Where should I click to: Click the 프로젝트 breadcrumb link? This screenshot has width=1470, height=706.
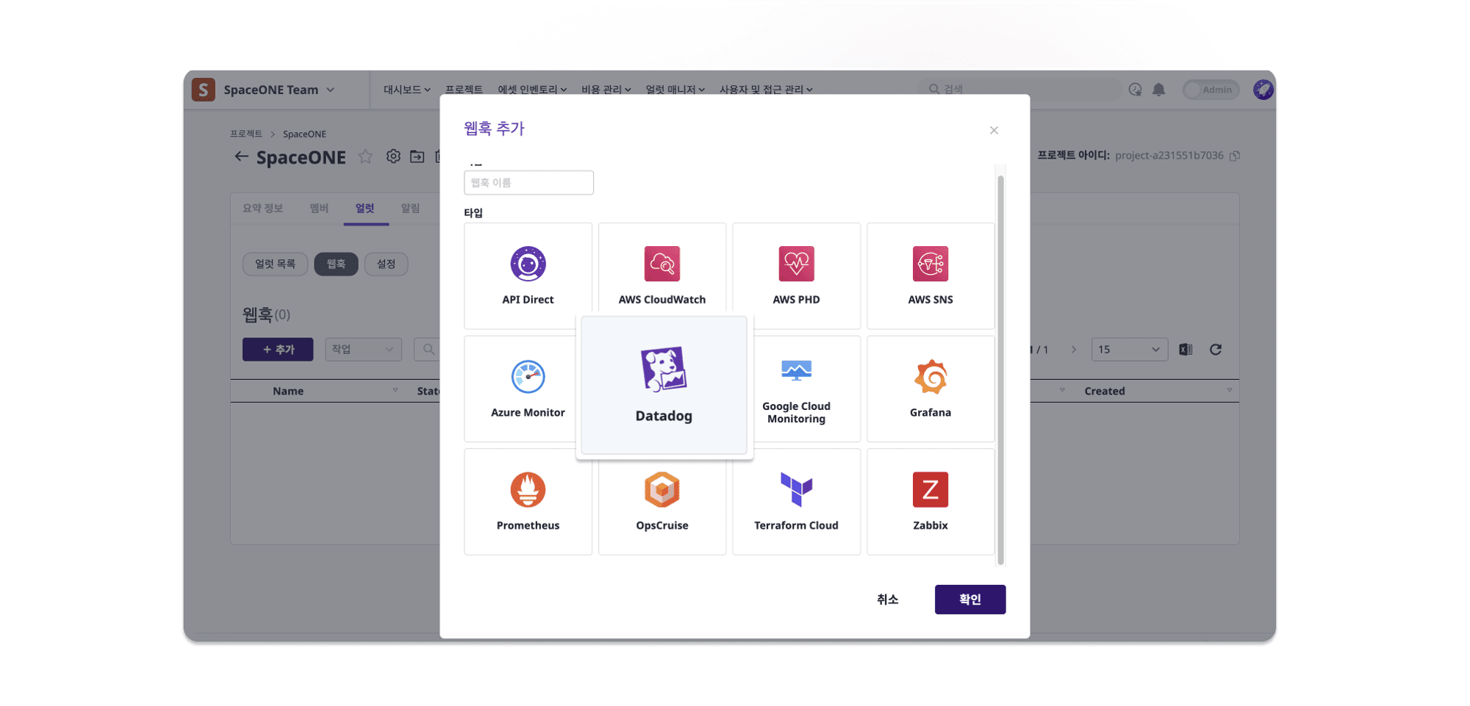click(x=245, y=134)
